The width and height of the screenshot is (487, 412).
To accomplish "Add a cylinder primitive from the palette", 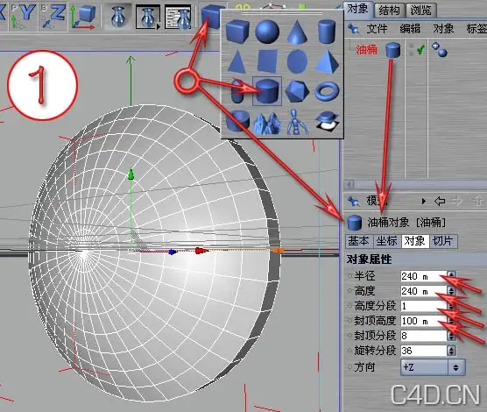I will click(x=327, y=31).
